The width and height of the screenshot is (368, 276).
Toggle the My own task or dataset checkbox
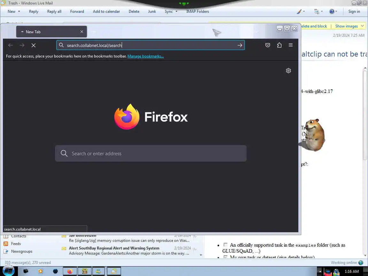coord(226,257)
